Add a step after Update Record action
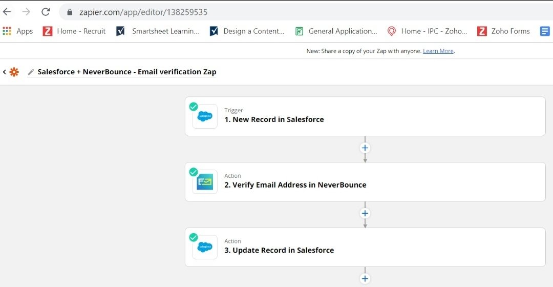This screenshot has height=287, width=553. click(x=365, y=278)
